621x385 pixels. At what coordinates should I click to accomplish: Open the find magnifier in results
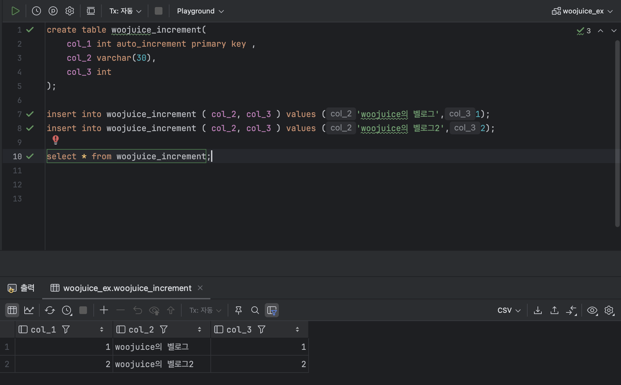tap(255, 310)
